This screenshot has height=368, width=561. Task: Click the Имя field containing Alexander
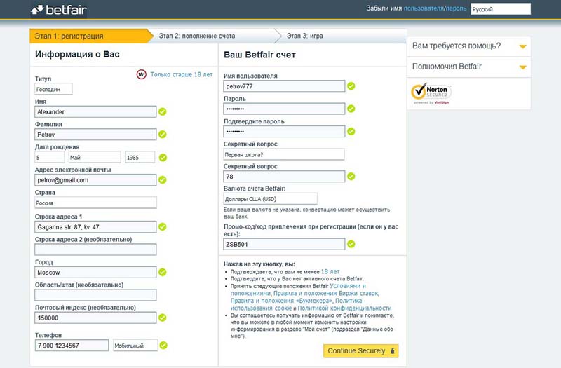pyautogui.click(x=95, y=111)
